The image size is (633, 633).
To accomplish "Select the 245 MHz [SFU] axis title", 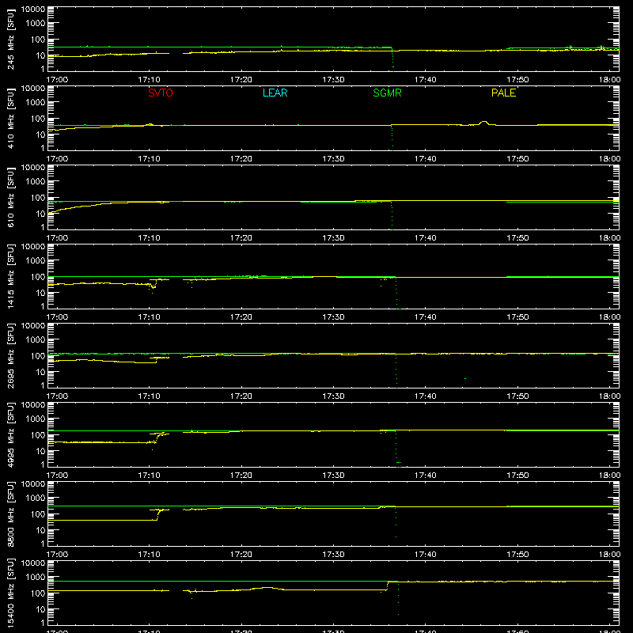I will click(x=11, y=39).
